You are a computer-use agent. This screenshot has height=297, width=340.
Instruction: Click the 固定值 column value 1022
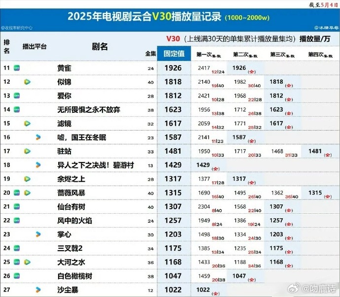173,290
